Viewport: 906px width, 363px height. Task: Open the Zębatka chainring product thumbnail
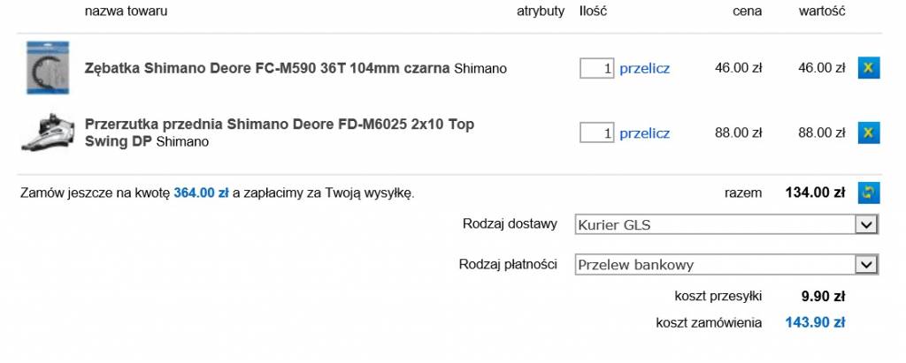click(48, 67)
